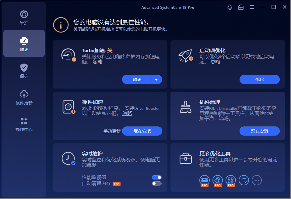
Task: Click the orange info circle icon
Action: 61,25
